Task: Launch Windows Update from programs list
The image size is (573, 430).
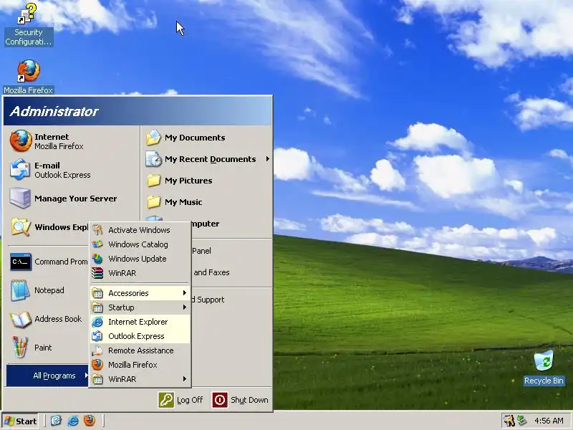Action: click(x=140, y=259)
